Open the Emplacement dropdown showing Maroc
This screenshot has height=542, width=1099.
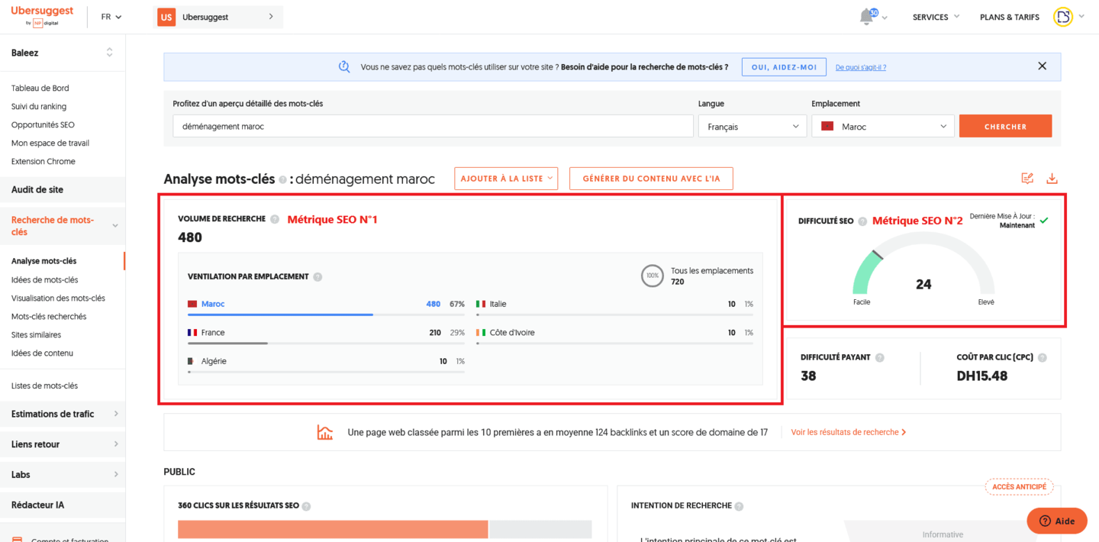pyautogui.click(x=882, y=126)
